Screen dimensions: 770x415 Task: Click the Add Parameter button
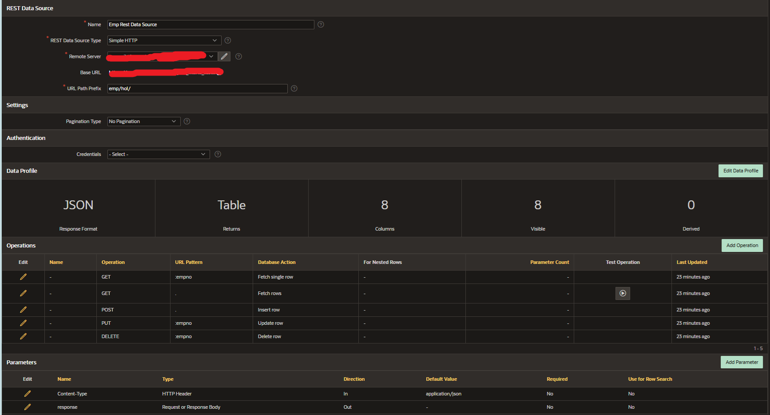pyautogui.click(x=742, y=362)
